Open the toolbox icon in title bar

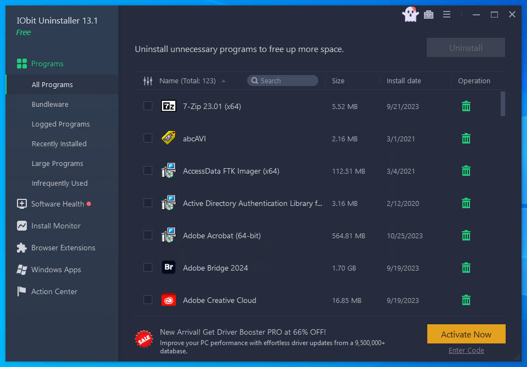[x=429, y=15]
